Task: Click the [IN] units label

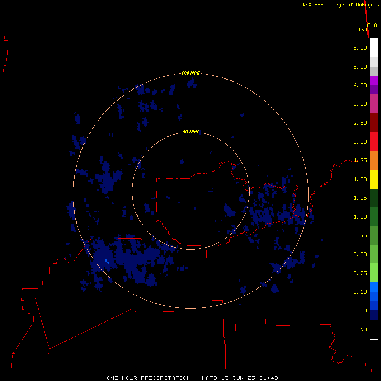Action: [x=361, y=29]
